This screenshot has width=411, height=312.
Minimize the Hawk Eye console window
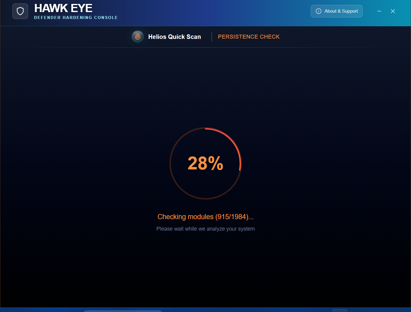379,11
